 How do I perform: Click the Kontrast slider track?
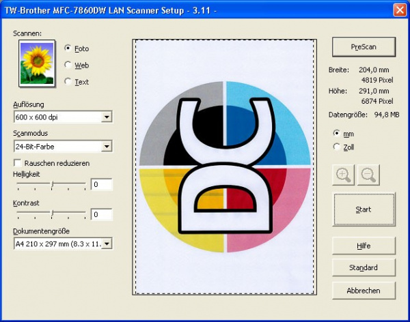[51, 214]
